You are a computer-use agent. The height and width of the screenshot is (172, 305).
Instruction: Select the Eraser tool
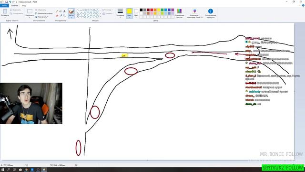click(x=57, y=15)
